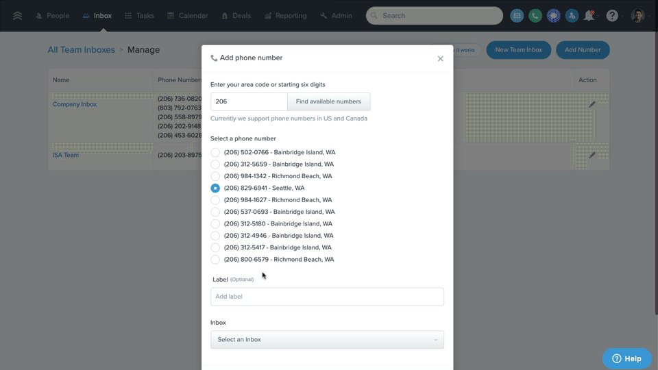Click the New Team Inbox button
Screen dimensions: 658x370
tap(519, 50)
